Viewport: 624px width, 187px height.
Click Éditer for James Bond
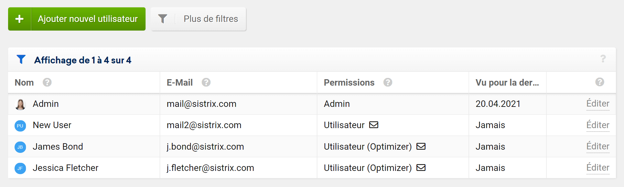pos(598,146)
